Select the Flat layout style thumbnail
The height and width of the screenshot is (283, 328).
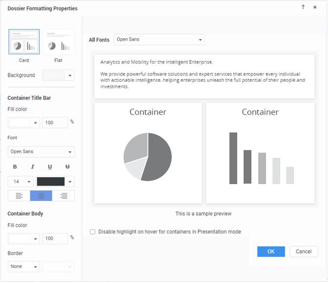[58, 42]
